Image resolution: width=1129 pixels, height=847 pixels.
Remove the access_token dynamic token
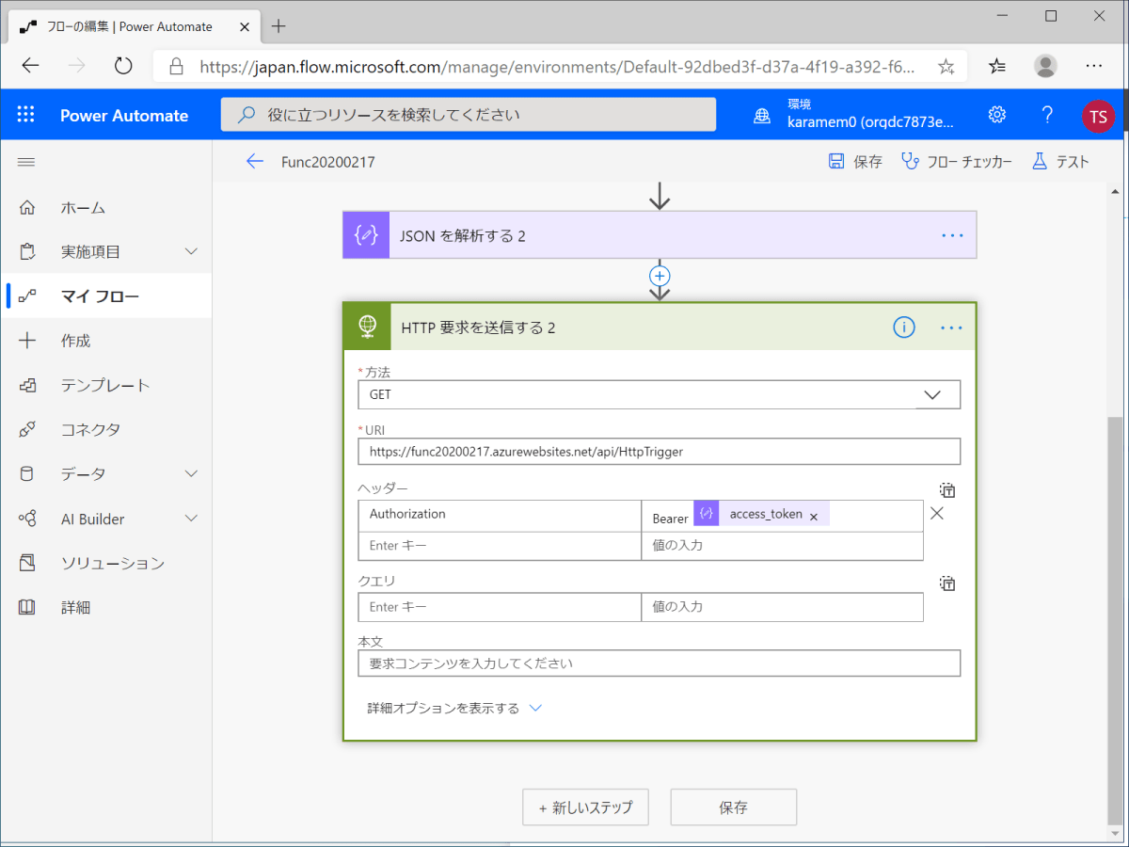[814, 516]
